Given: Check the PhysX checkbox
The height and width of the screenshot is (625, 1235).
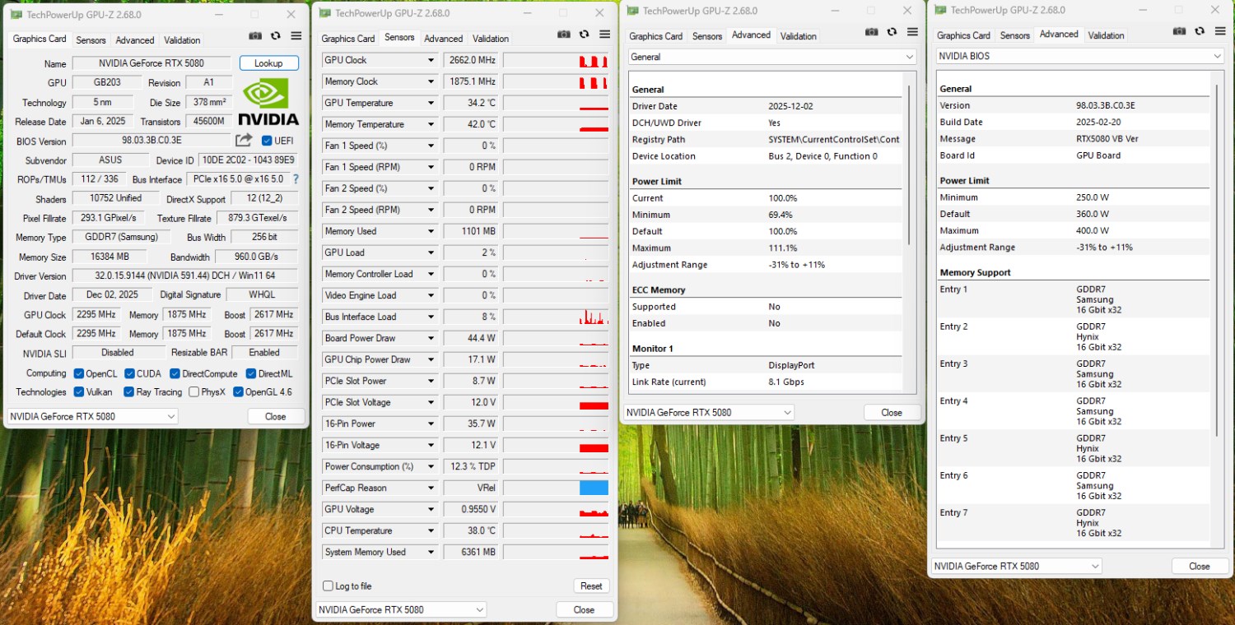Looking at the screenshot, I should [193, 392].
